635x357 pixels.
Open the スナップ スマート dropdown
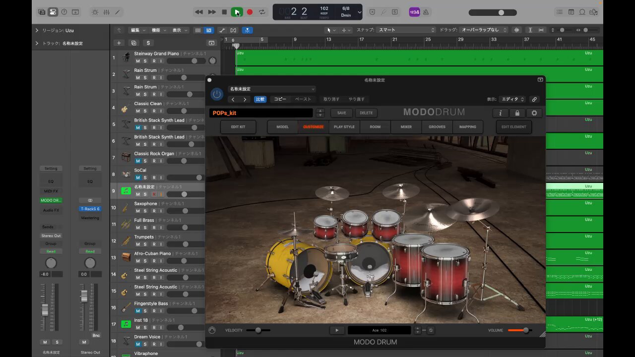tap(406, 30)
